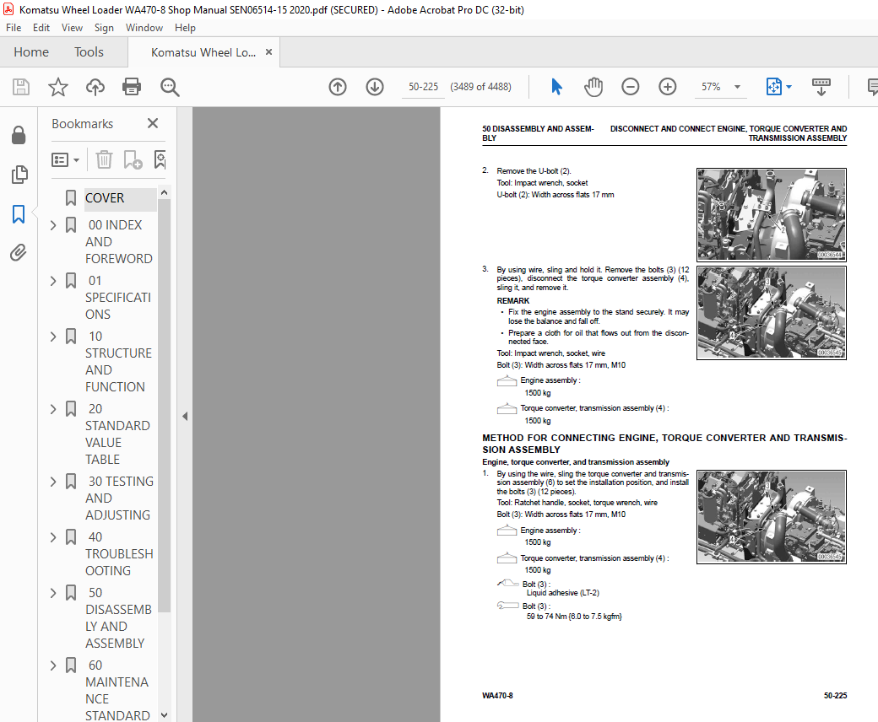Open bookmarks options dropdown menu
The image size is (878, 722).
click(66, 160)
